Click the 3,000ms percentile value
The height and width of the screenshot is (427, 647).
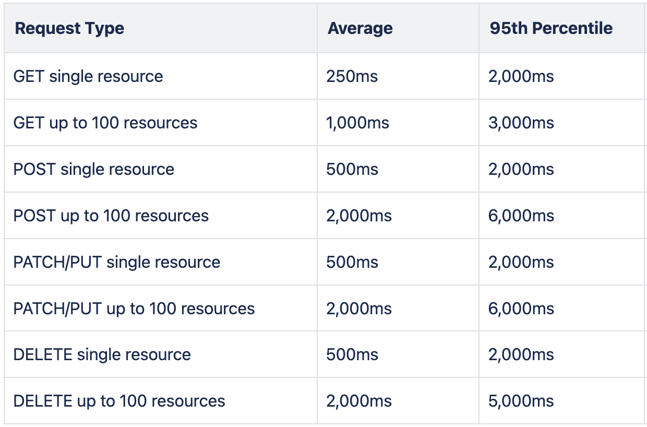521,123
